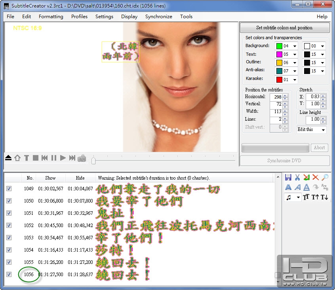Screen dimensions: 335x290
Task: Click 'Set subtitle colors and position' button
Action: tap(284, 28)
